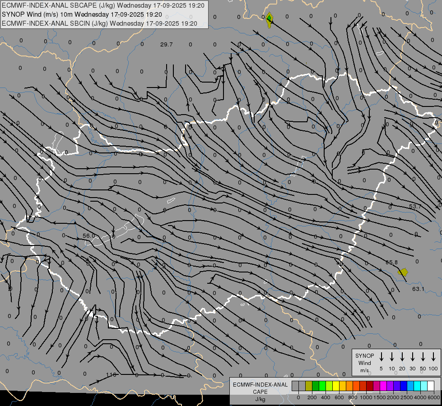Click the SYNOP Wind m/s legend label

click(364, 363)
